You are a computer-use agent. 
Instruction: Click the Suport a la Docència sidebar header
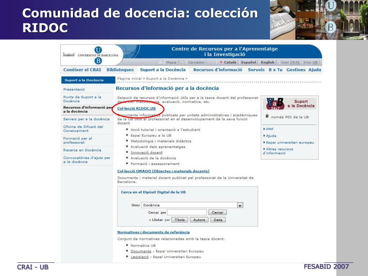tap(88, 80)
